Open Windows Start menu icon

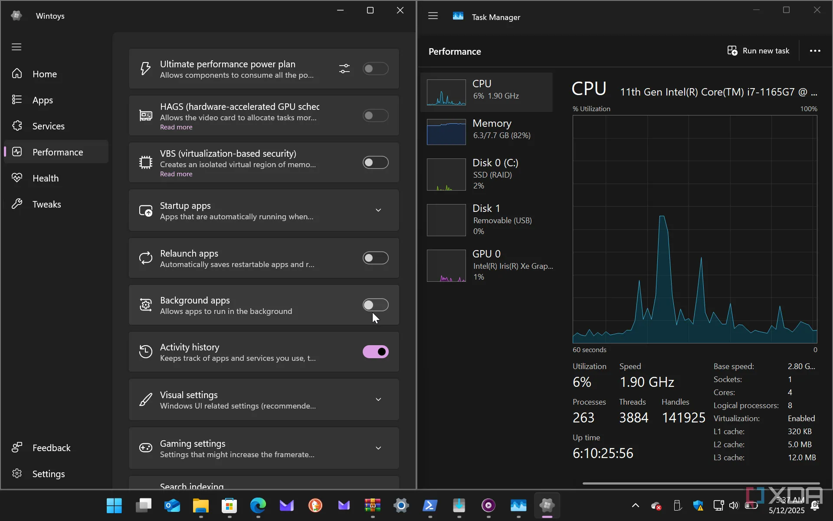[x=114, y=505]
